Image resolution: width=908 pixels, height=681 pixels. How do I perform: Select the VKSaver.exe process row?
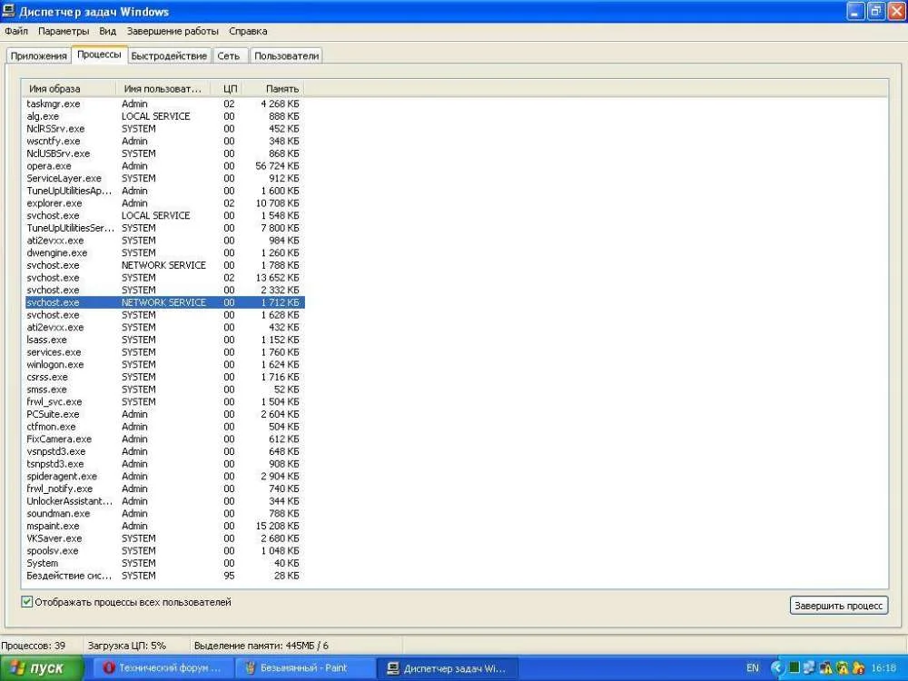(164, 538)
